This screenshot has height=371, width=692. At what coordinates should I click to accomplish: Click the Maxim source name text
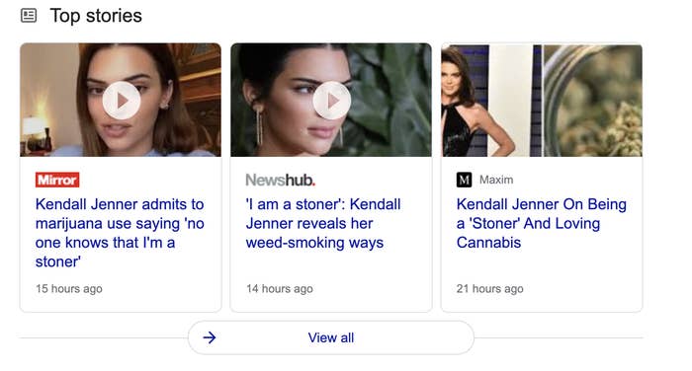[496, 180]
